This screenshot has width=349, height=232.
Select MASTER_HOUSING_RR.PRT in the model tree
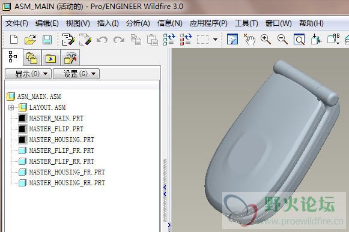coord(67,183)
